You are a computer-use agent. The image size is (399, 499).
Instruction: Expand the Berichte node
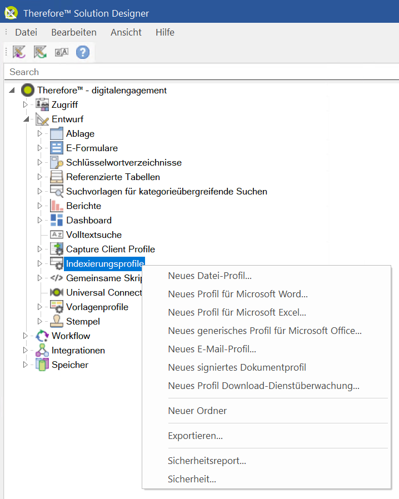(39, 206)
